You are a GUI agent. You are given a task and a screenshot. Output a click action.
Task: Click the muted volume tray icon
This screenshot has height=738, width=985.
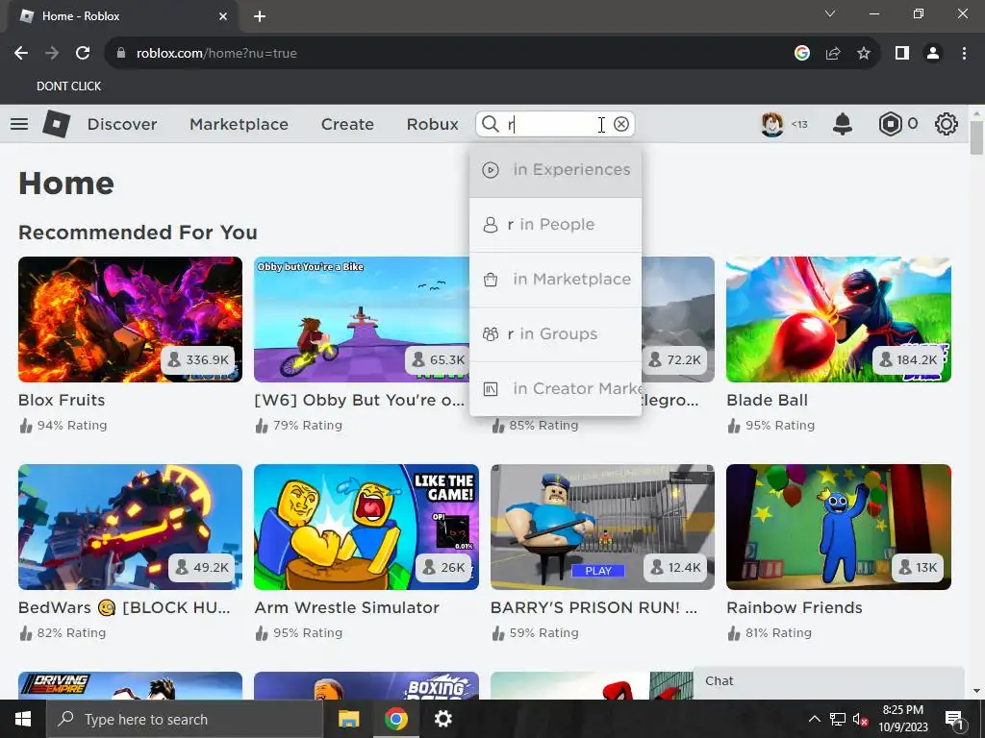(x=861, y=719)
